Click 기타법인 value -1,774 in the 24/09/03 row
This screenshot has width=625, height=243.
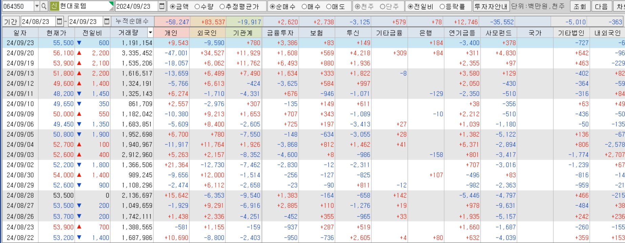pyautogui.click(x=579, y=155)
